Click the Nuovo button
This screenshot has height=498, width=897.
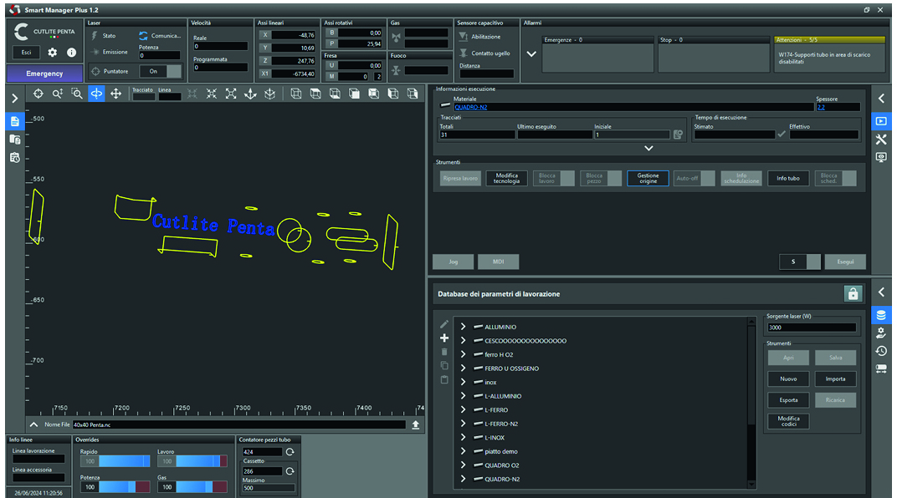[788, 379]
